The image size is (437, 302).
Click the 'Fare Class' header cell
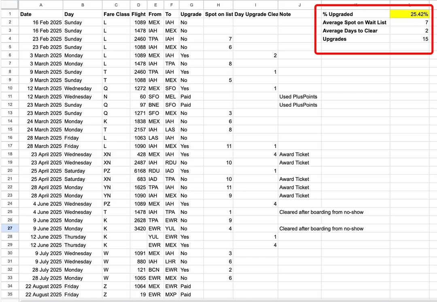[x=117, y=14]
